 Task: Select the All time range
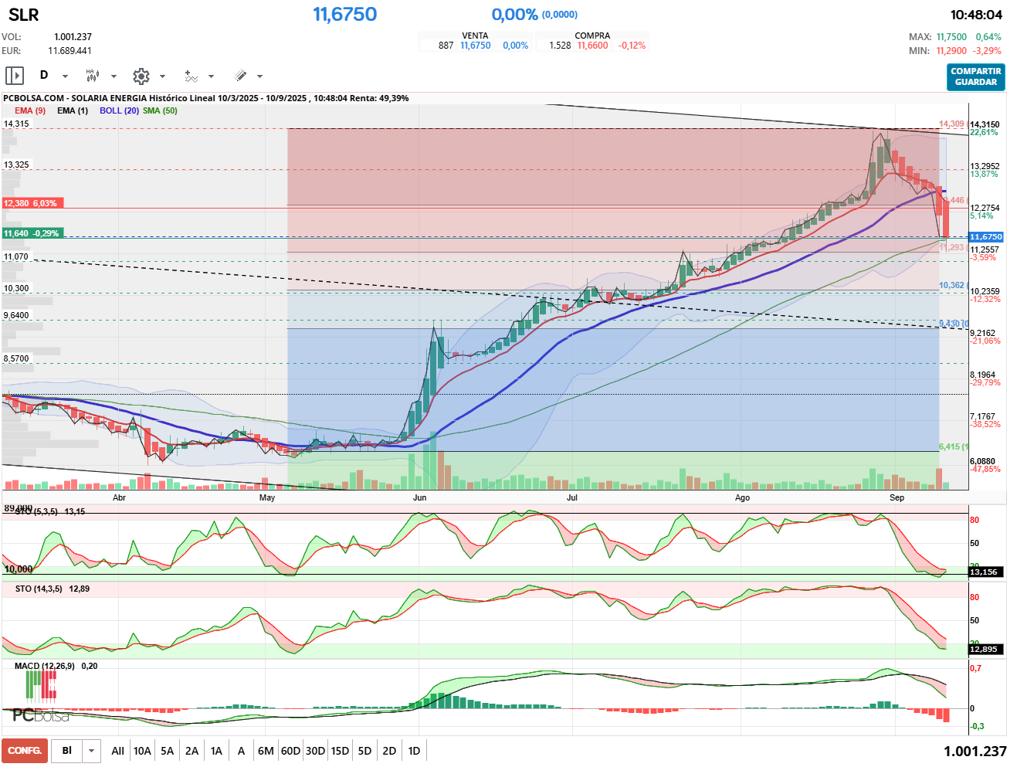(x=117, y=751)
